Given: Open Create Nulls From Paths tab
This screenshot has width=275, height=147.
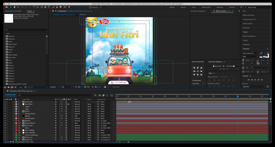Looking at the screenshot, I should (13, 11).
